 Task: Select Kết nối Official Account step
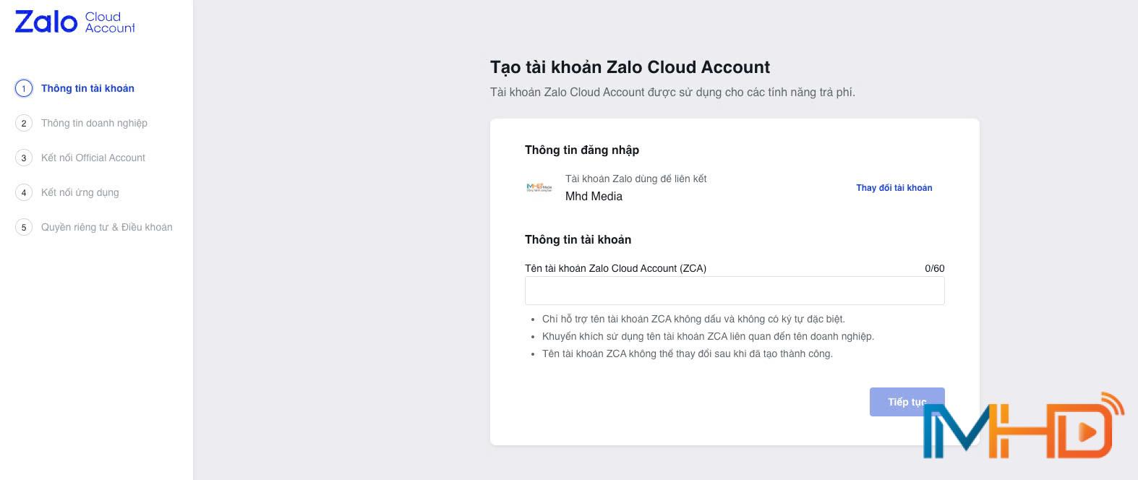[93, 158]
